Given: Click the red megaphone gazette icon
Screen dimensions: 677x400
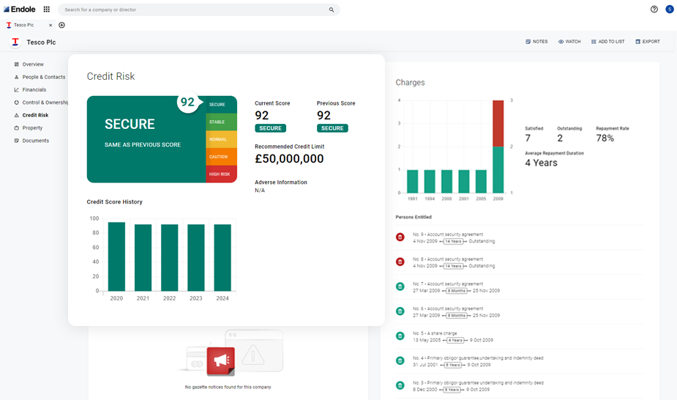Looking at the screenshot, I should 220,360.
